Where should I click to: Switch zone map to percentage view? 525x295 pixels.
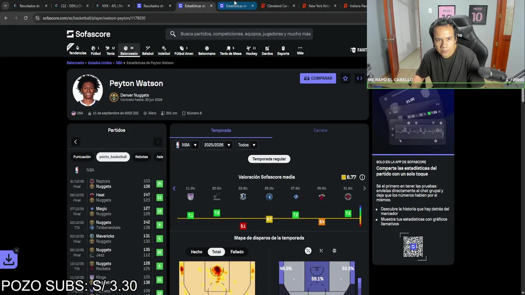[308, 251]
